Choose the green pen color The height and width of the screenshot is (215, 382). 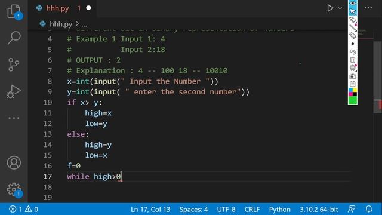click(353, 100)
